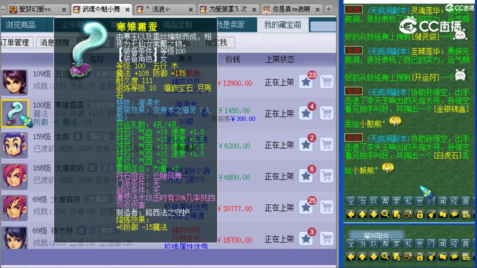Screen dimensions: 477x268
Task: Toggle the 私 channel in upper chat panel
Action: click(x=408, y=202)
